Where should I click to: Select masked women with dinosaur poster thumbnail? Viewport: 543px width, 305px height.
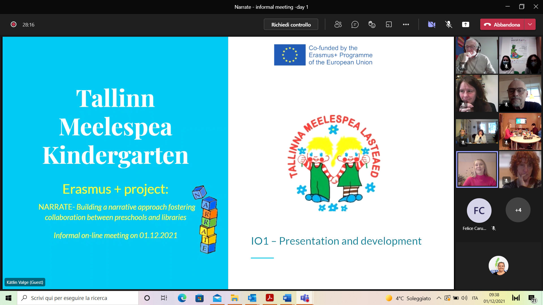[520, 55]
